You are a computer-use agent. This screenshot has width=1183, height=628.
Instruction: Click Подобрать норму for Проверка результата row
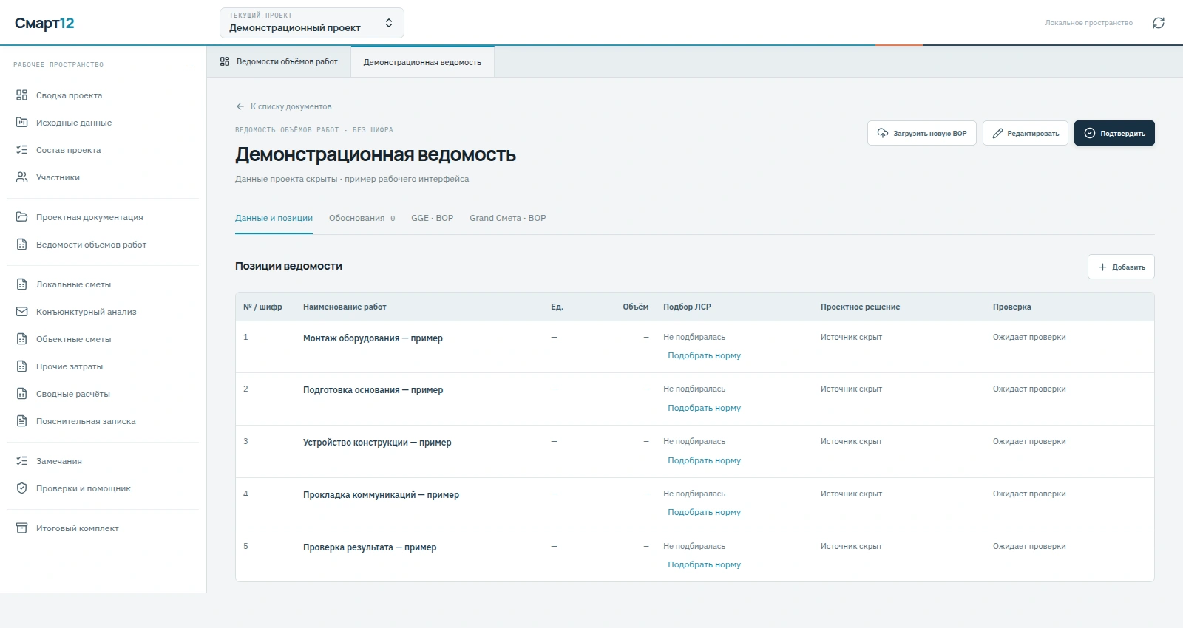coord(704,565)
